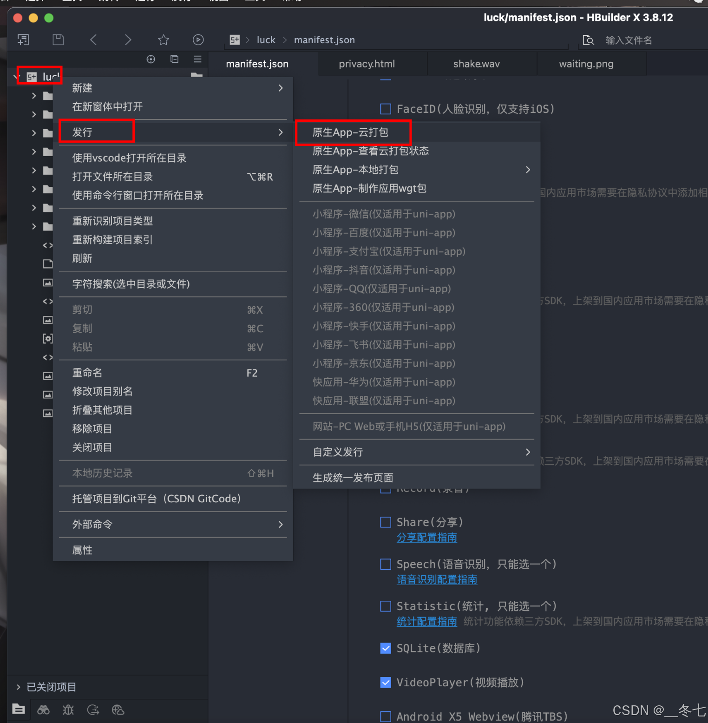The width and height of the screenshot is (708, 723).
Task: Click the project manager icon in bottom bar
Action: (19, 709)
